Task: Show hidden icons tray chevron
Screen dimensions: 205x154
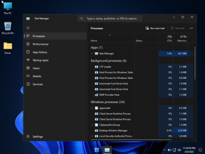Action: pyautogui.click(x=164, y=150)
